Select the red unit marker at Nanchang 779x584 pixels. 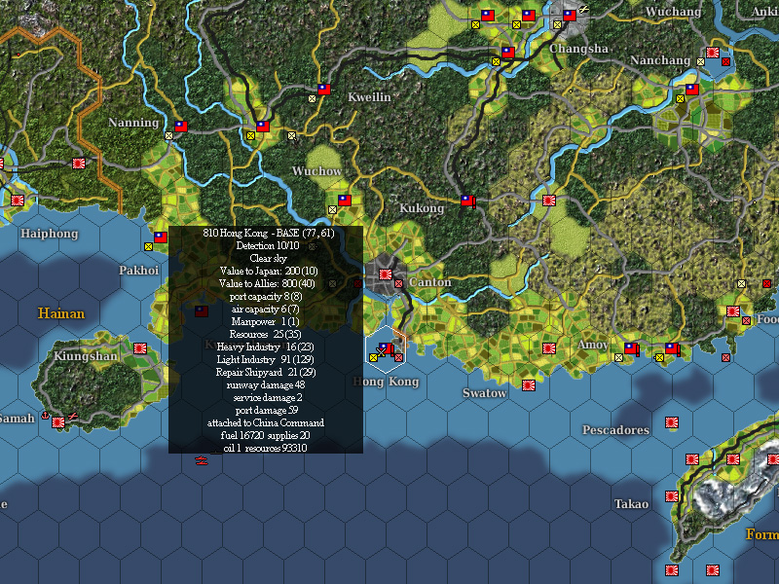pos(725,61)
